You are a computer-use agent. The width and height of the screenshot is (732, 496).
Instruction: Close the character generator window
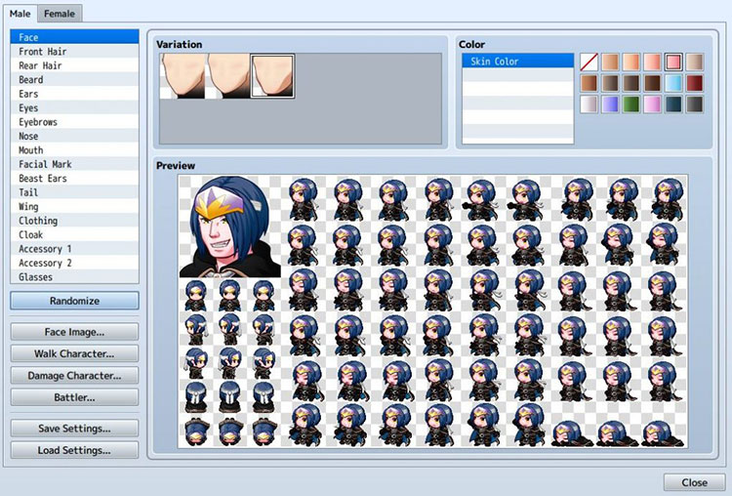(x=694, y=482)
